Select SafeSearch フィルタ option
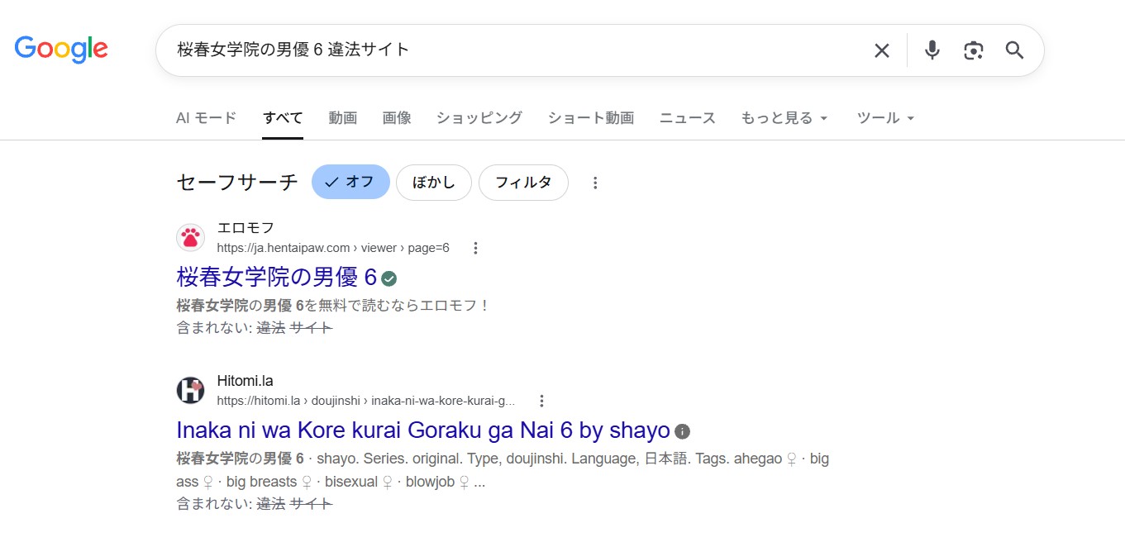Screen dimensions: 1125x542 pos(523,183)
